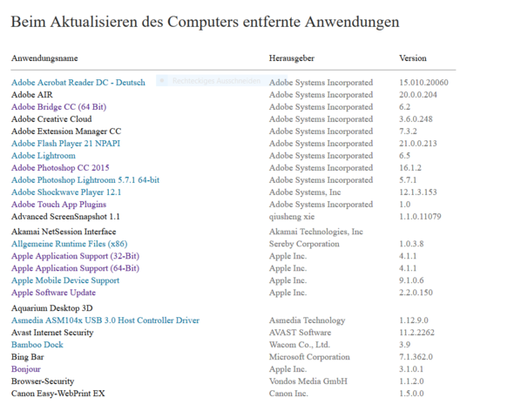Open Apple Application Support (32-Bit) link

pos(75,256)
